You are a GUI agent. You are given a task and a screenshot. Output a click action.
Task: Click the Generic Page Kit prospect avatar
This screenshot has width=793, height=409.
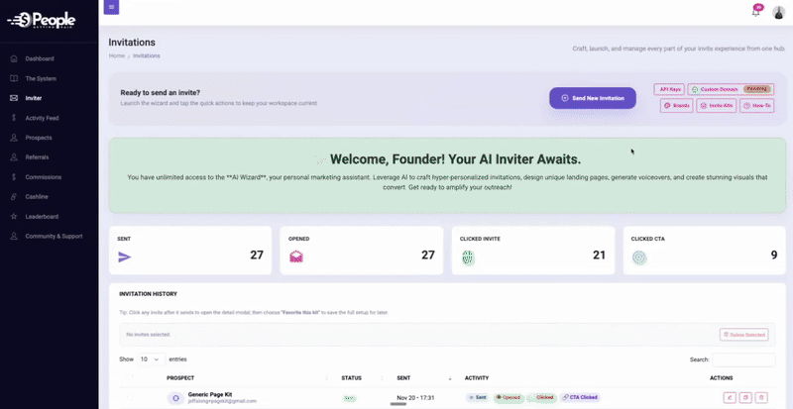pos(175,398)
